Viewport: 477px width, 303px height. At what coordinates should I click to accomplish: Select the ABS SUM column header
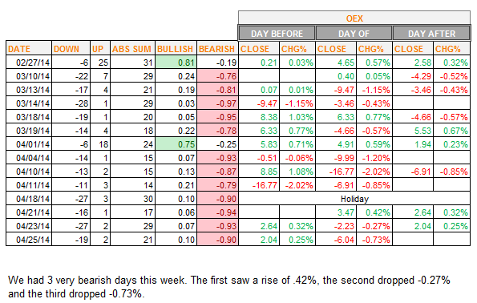tap(132, 48)
